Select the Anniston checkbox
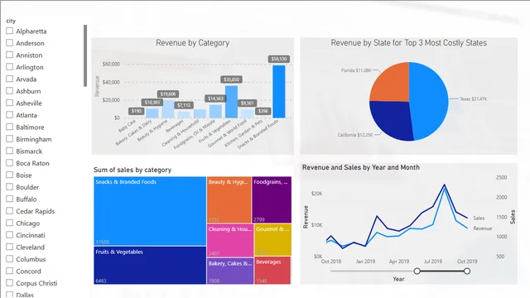 9,55
